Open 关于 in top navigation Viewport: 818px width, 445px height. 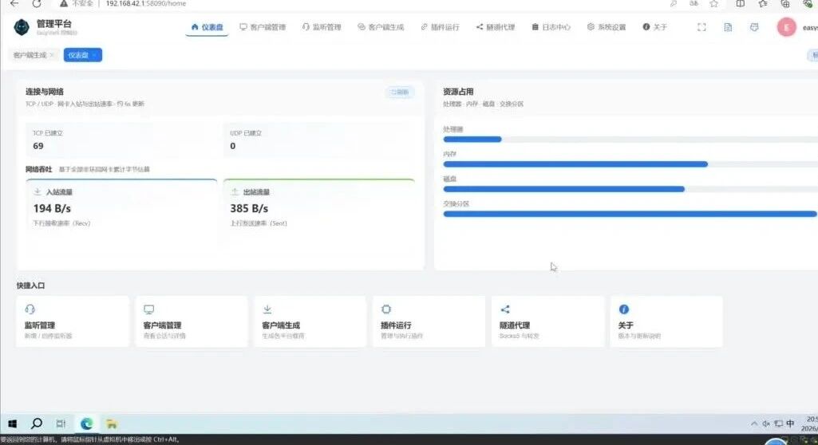654,27
